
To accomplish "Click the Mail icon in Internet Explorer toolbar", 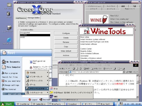I will click(119, 68).
